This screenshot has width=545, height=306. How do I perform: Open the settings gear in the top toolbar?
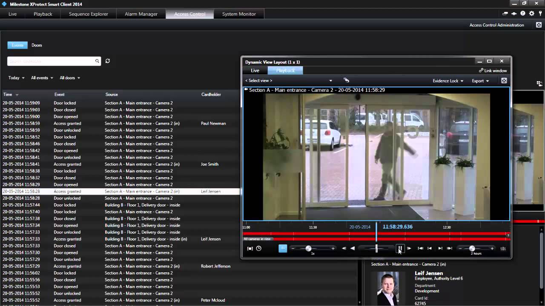tap(532, 14)
